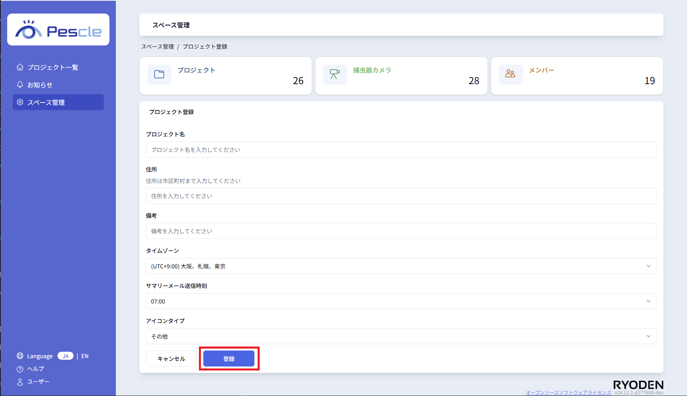Image resolution: width=687 pixels, height=396 pixels.
Task: Focus the プロジェクト名 input field
Action: click(x=401, y=150)
